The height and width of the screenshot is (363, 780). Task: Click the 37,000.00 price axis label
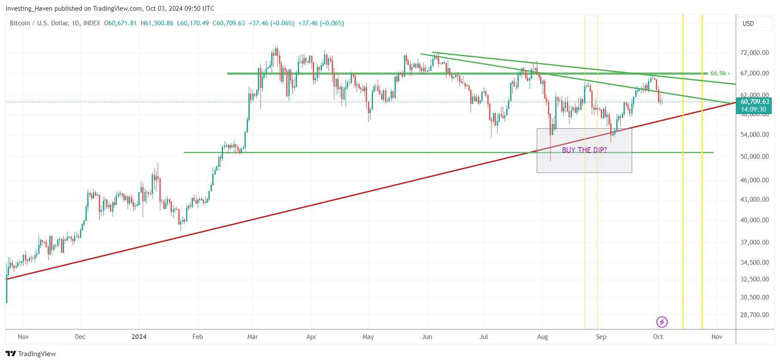pyautogui.click(x=754, y=242)
